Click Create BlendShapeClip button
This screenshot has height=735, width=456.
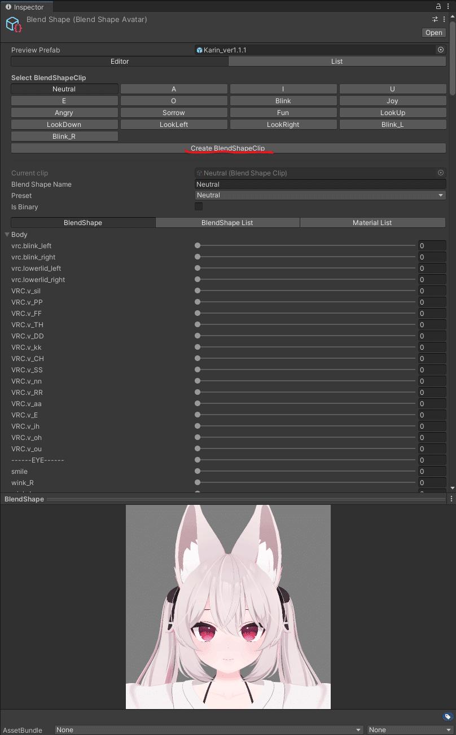(x=227, y=148)
